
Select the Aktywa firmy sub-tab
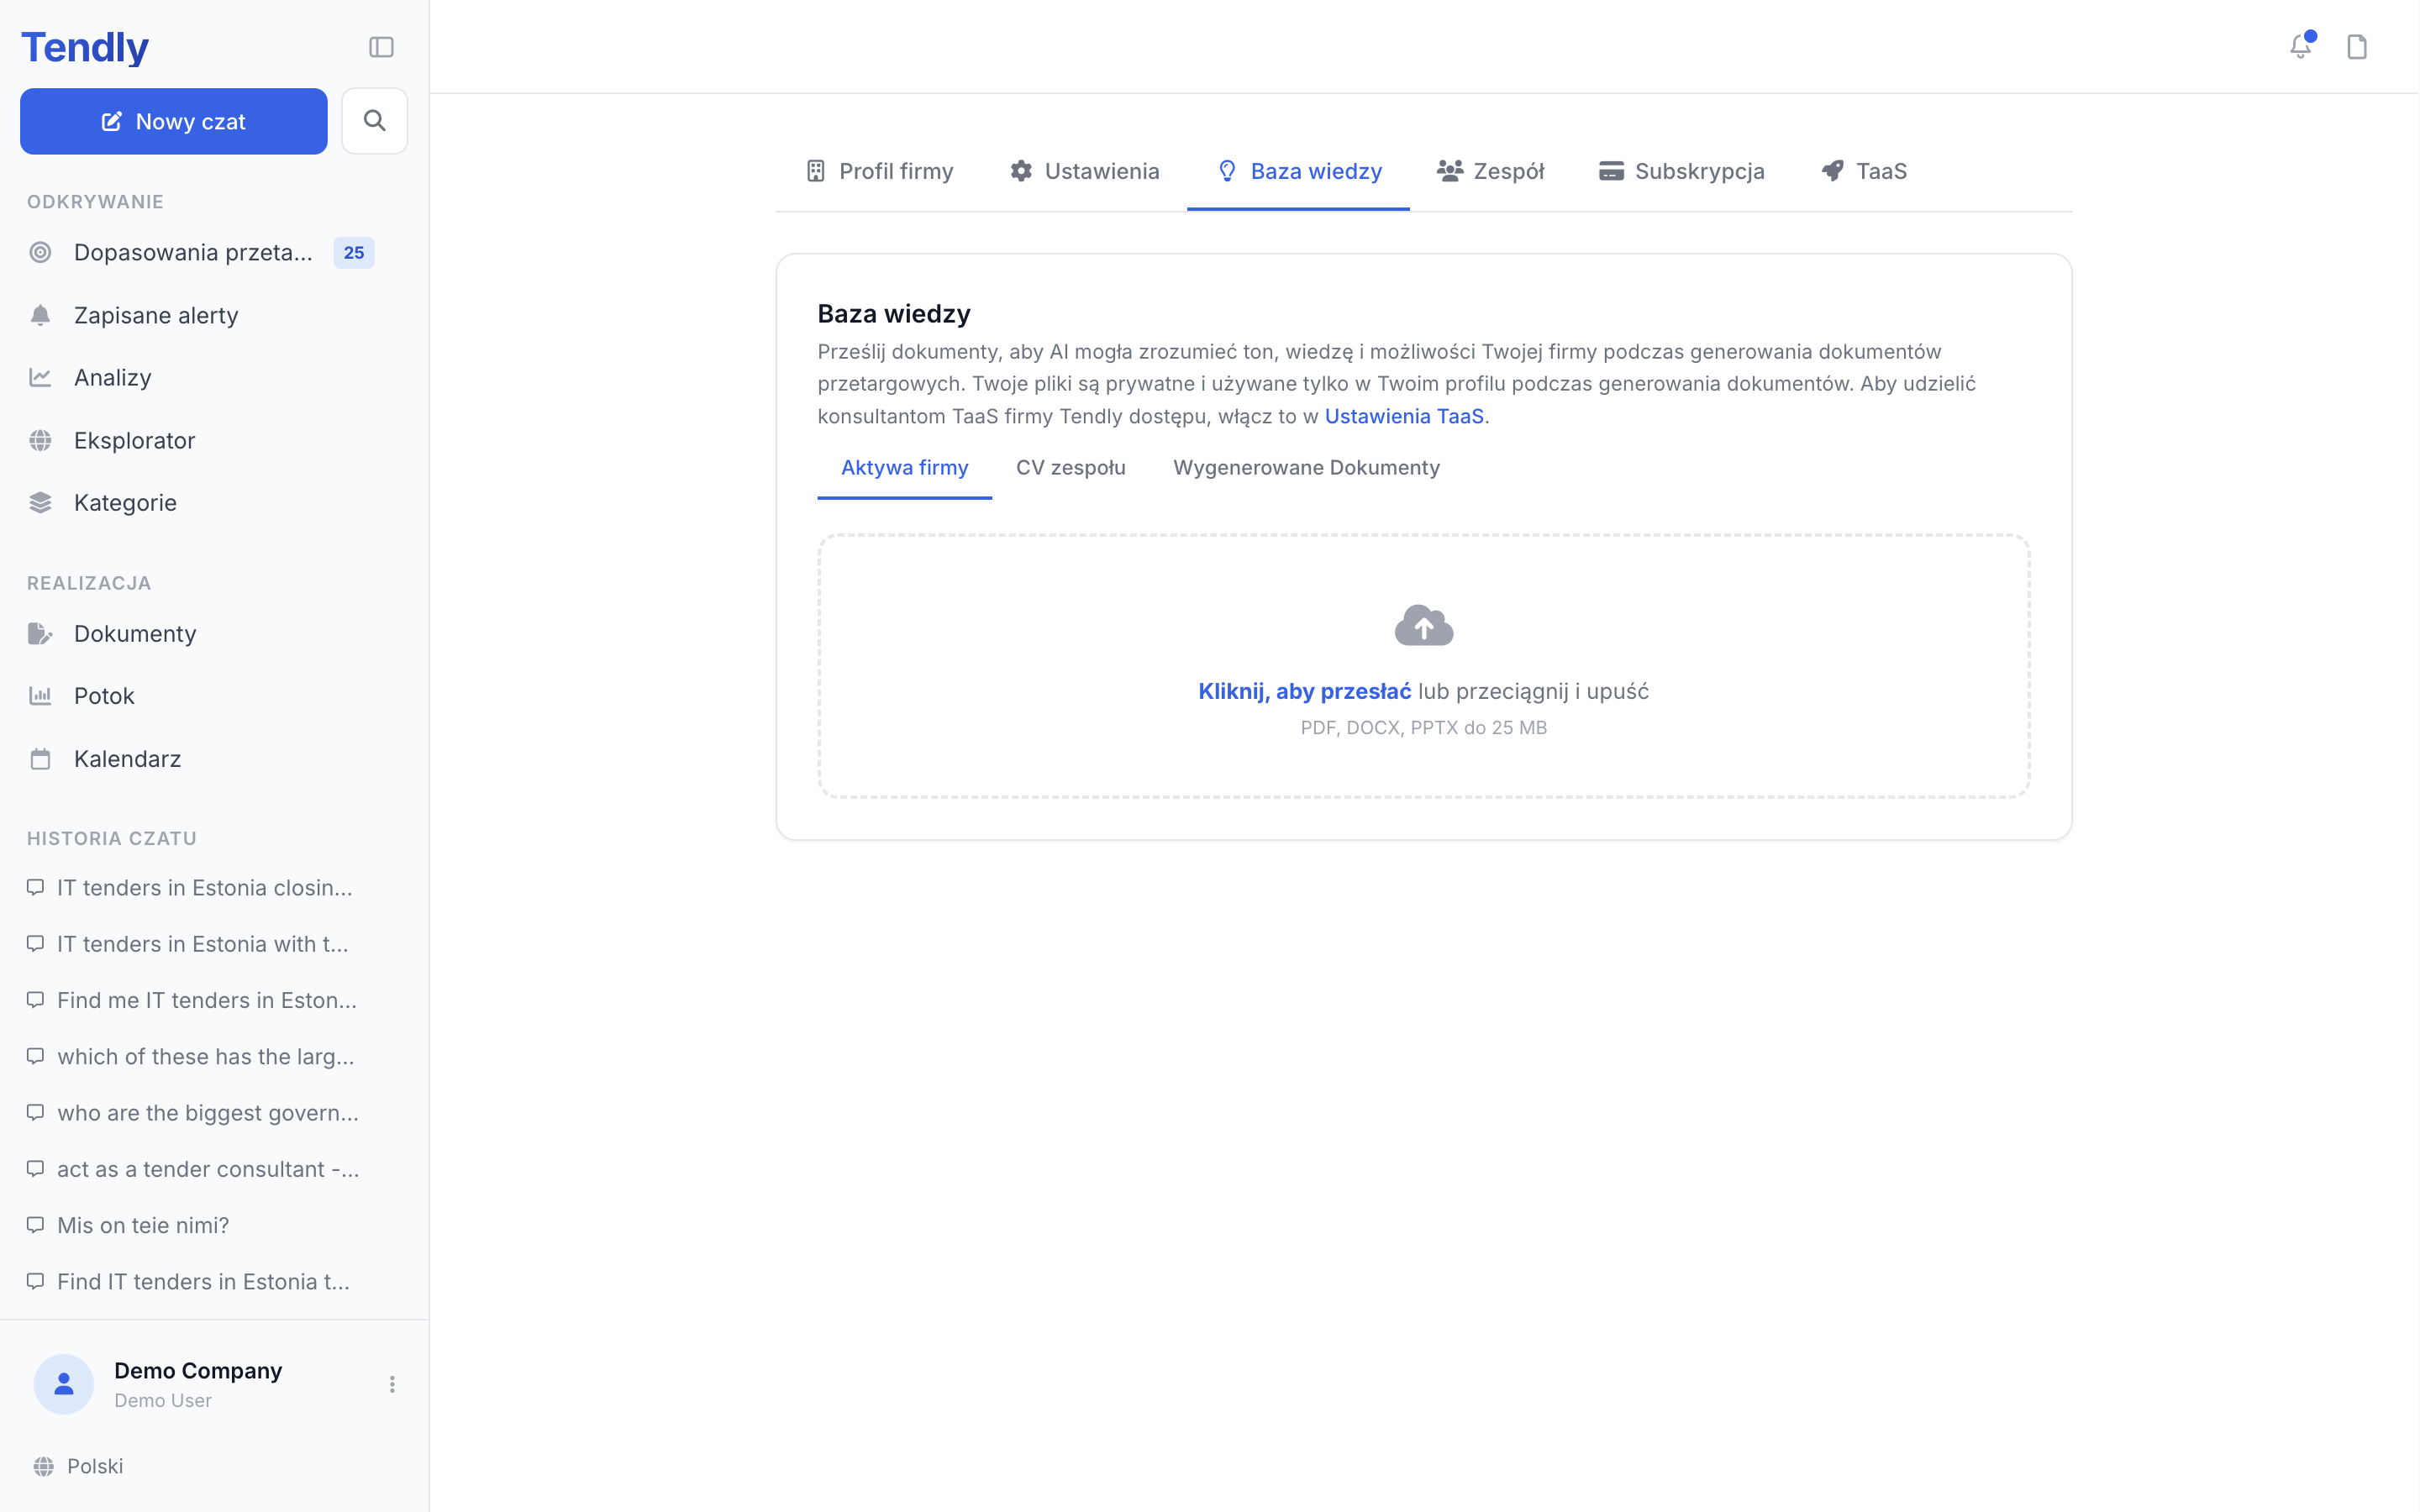click(x=905, y=468)
